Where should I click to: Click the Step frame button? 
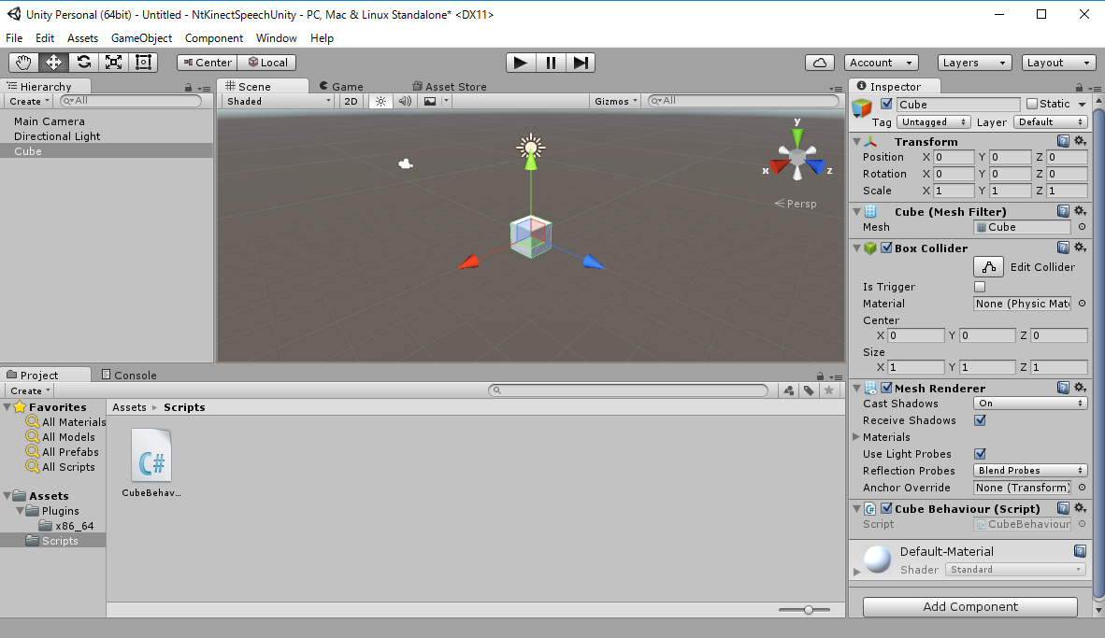pos(581,63)
